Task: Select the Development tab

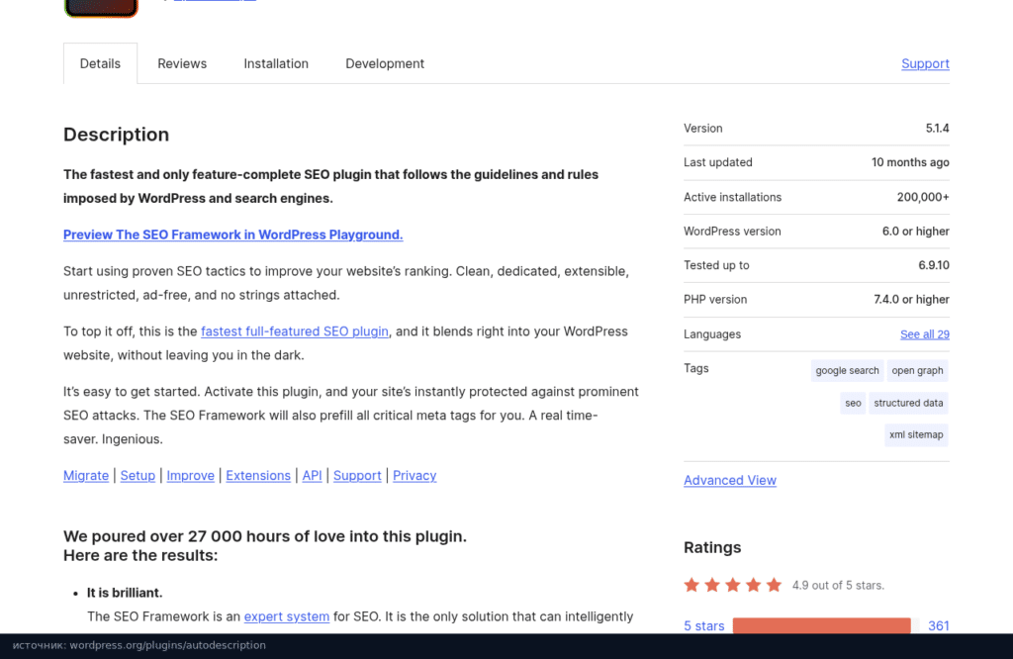Action: point(385,63)
